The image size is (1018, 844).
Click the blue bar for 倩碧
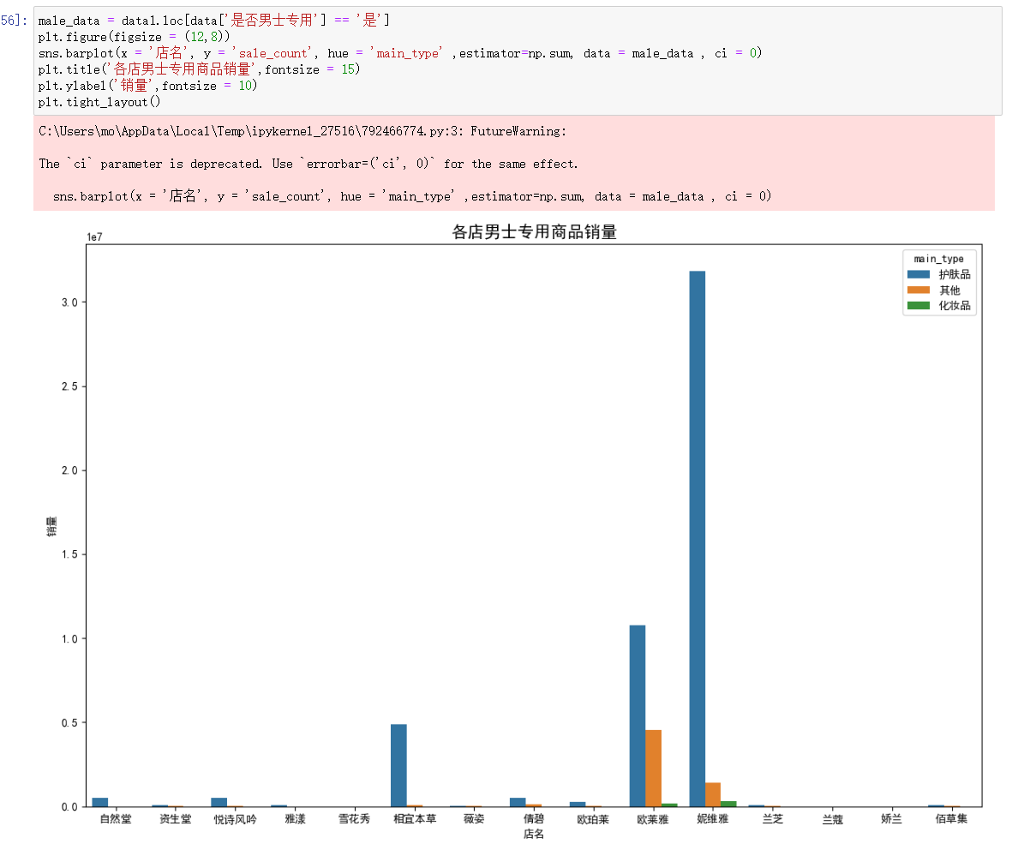tap(518, 803)
